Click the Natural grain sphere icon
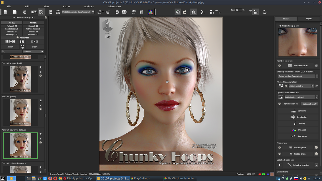 (x=316, y=148)
